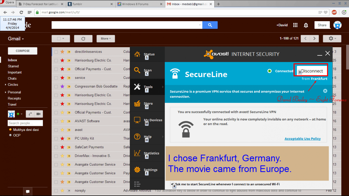
Task: Select the directlinkeservices email checkbox
Action: click(x=56, y=52)
